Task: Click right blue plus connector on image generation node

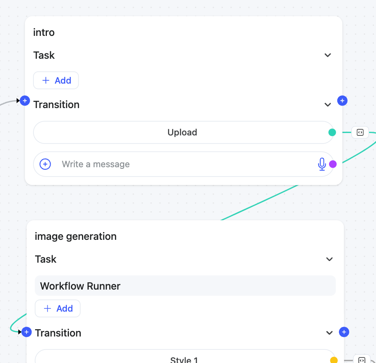Action: tap(344, 332)
